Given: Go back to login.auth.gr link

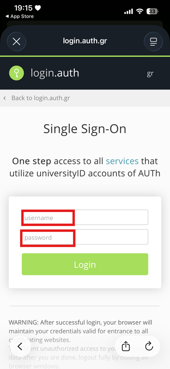Looking at the screenshot, I should (x=41, y=98).
